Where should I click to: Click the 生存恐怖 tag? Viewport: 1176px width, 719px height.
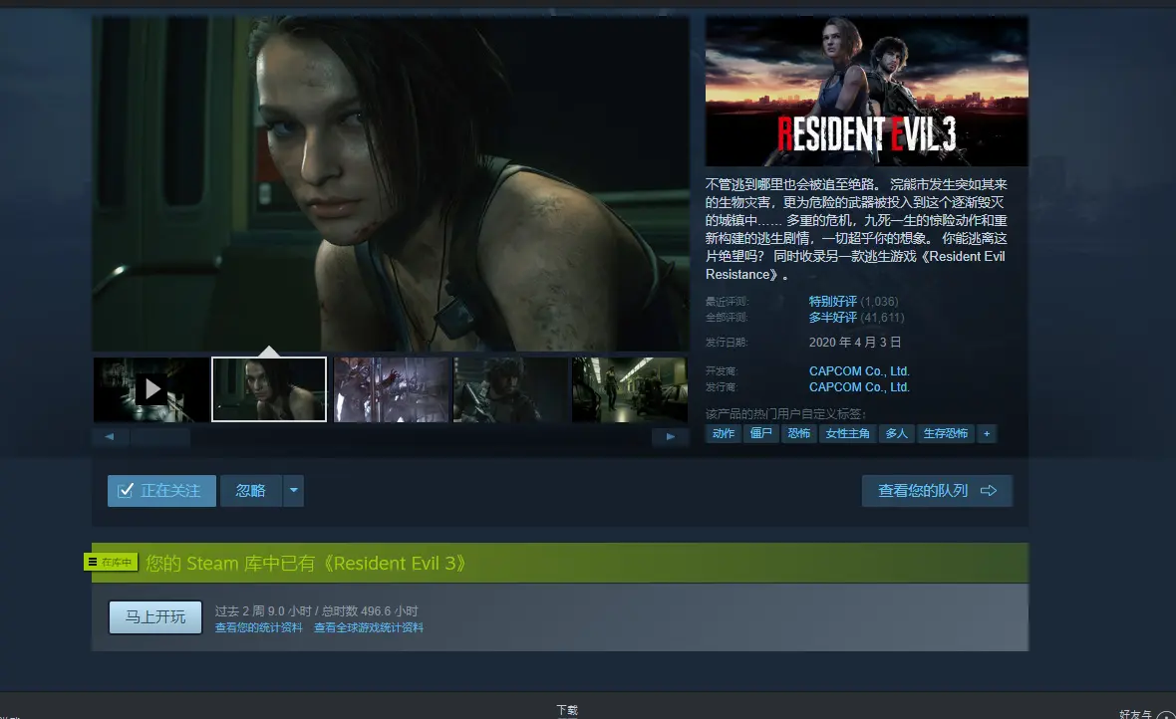(945, 433)
